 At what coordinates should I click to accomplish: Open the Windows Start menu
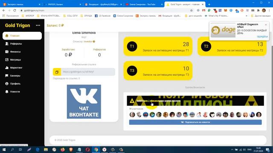[4, 150]
